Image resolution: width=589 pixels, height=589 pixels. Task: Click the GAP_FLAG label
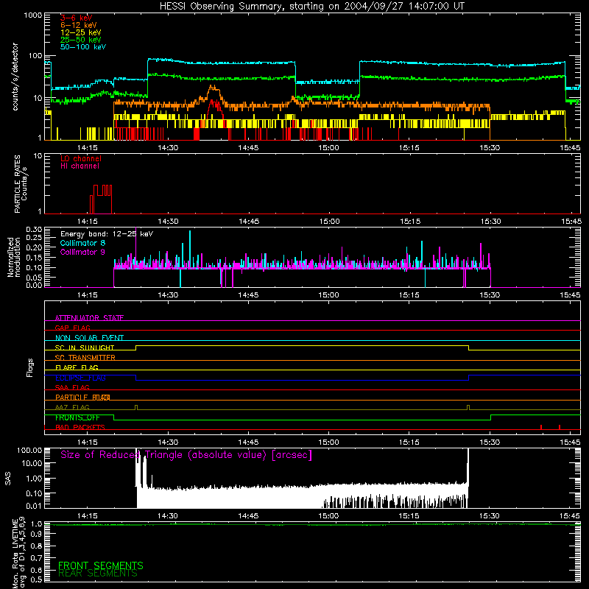[x=72, y=328]
